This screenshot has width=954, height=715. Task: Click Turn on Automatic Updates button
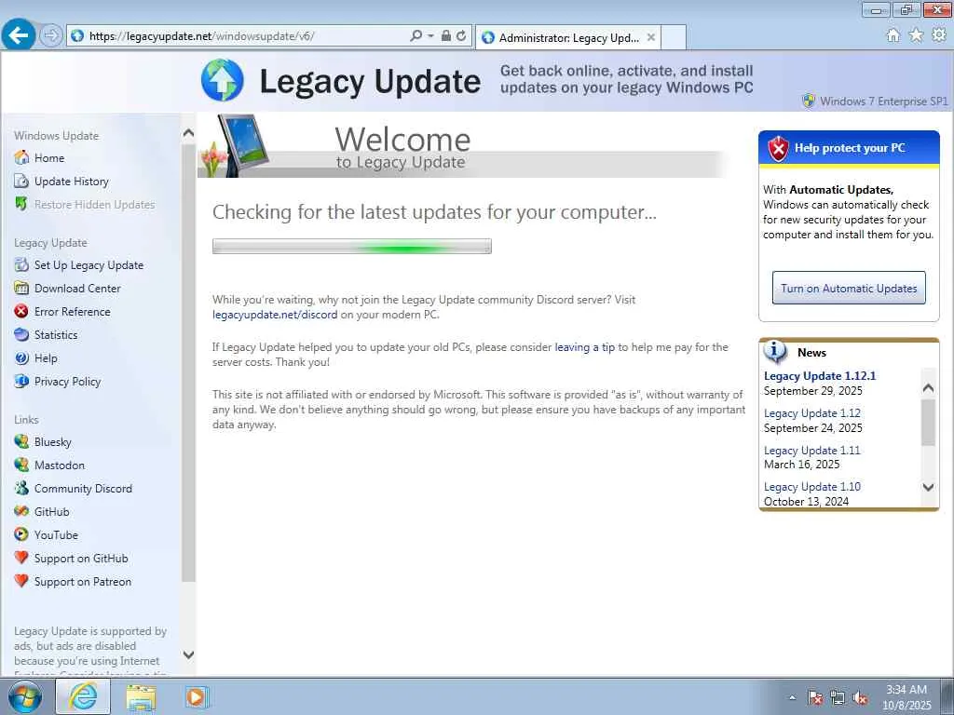849,289
